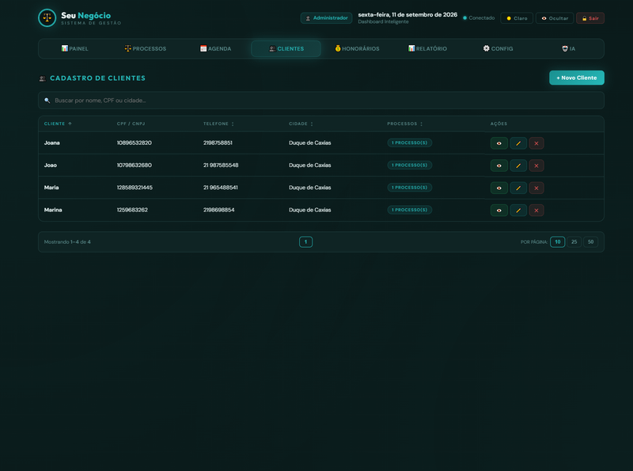Switch to Claro light theme
The width and height of the screenshot is (633, 471).
pyautogui.click(x=517, y=18)
